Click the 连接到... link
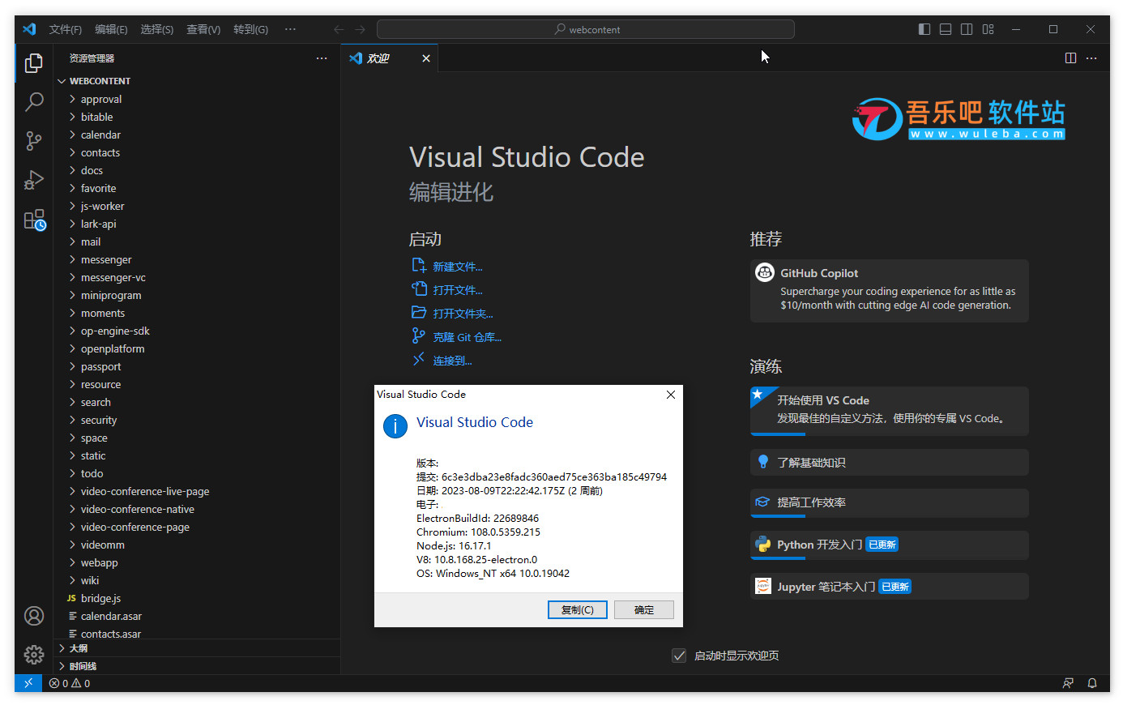Screen dimensions: 1123x705 (x=452, y=361)
